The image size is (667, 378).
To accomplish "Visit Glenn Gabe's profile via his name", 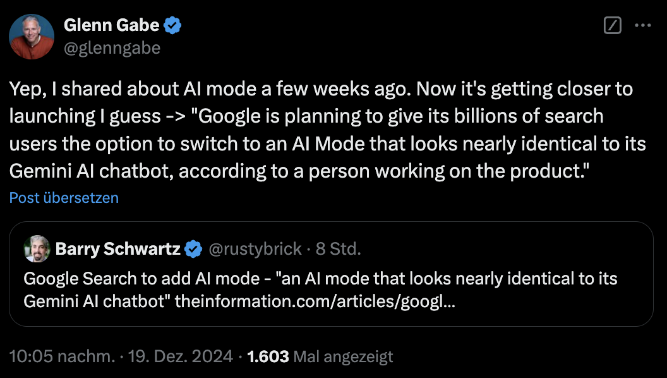I will 111,25.
